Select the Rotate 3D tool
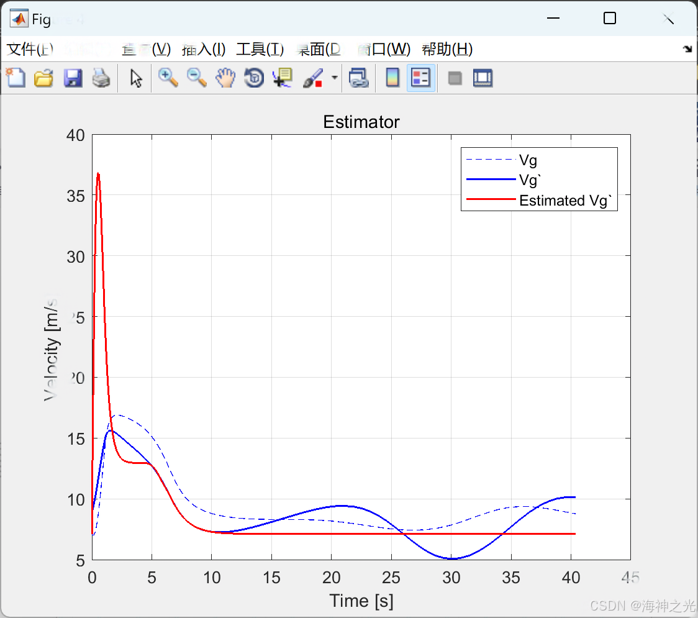This screenshot has width=698, height=618. tap(254, 78)
